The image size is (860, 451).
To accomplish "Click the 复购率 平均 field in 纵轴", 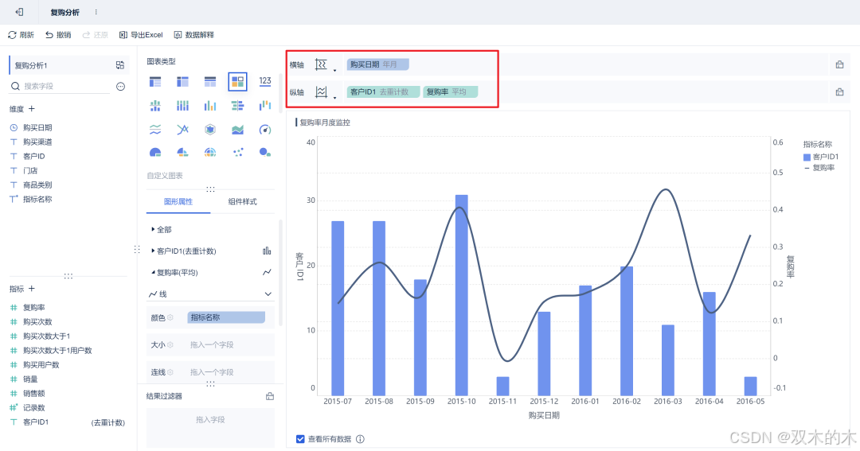I will coord(450,92).
